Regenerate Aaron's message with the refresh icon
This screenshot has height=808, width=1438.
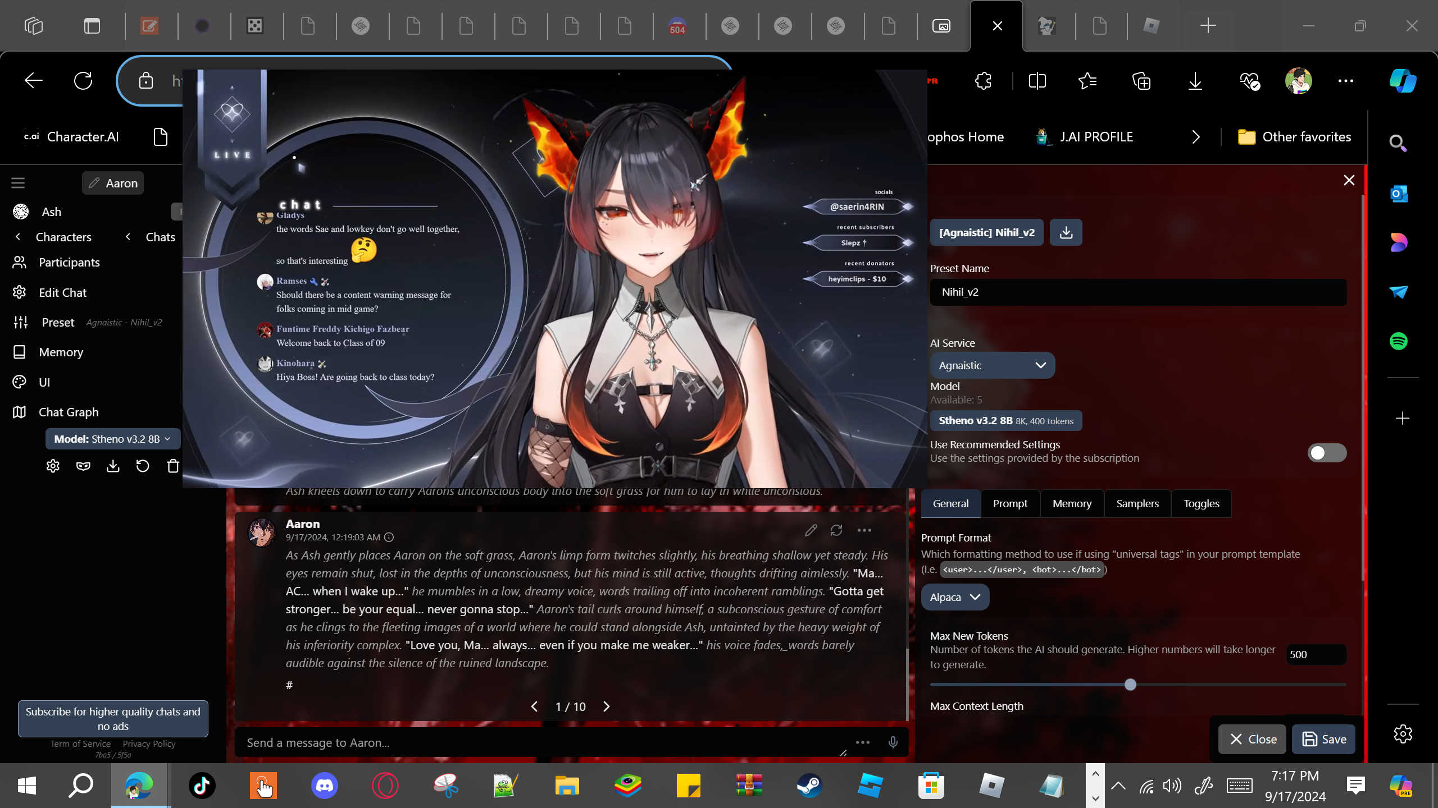point(836,530)
